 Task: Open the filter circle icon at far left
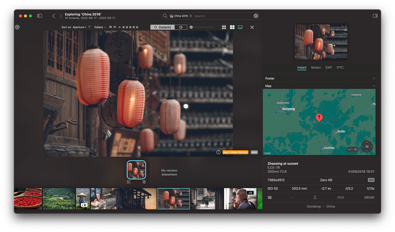click(x=17, y=27)
